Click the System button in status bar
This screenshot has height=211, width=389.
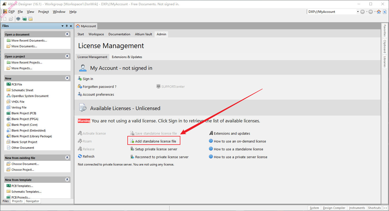point(314,208)
